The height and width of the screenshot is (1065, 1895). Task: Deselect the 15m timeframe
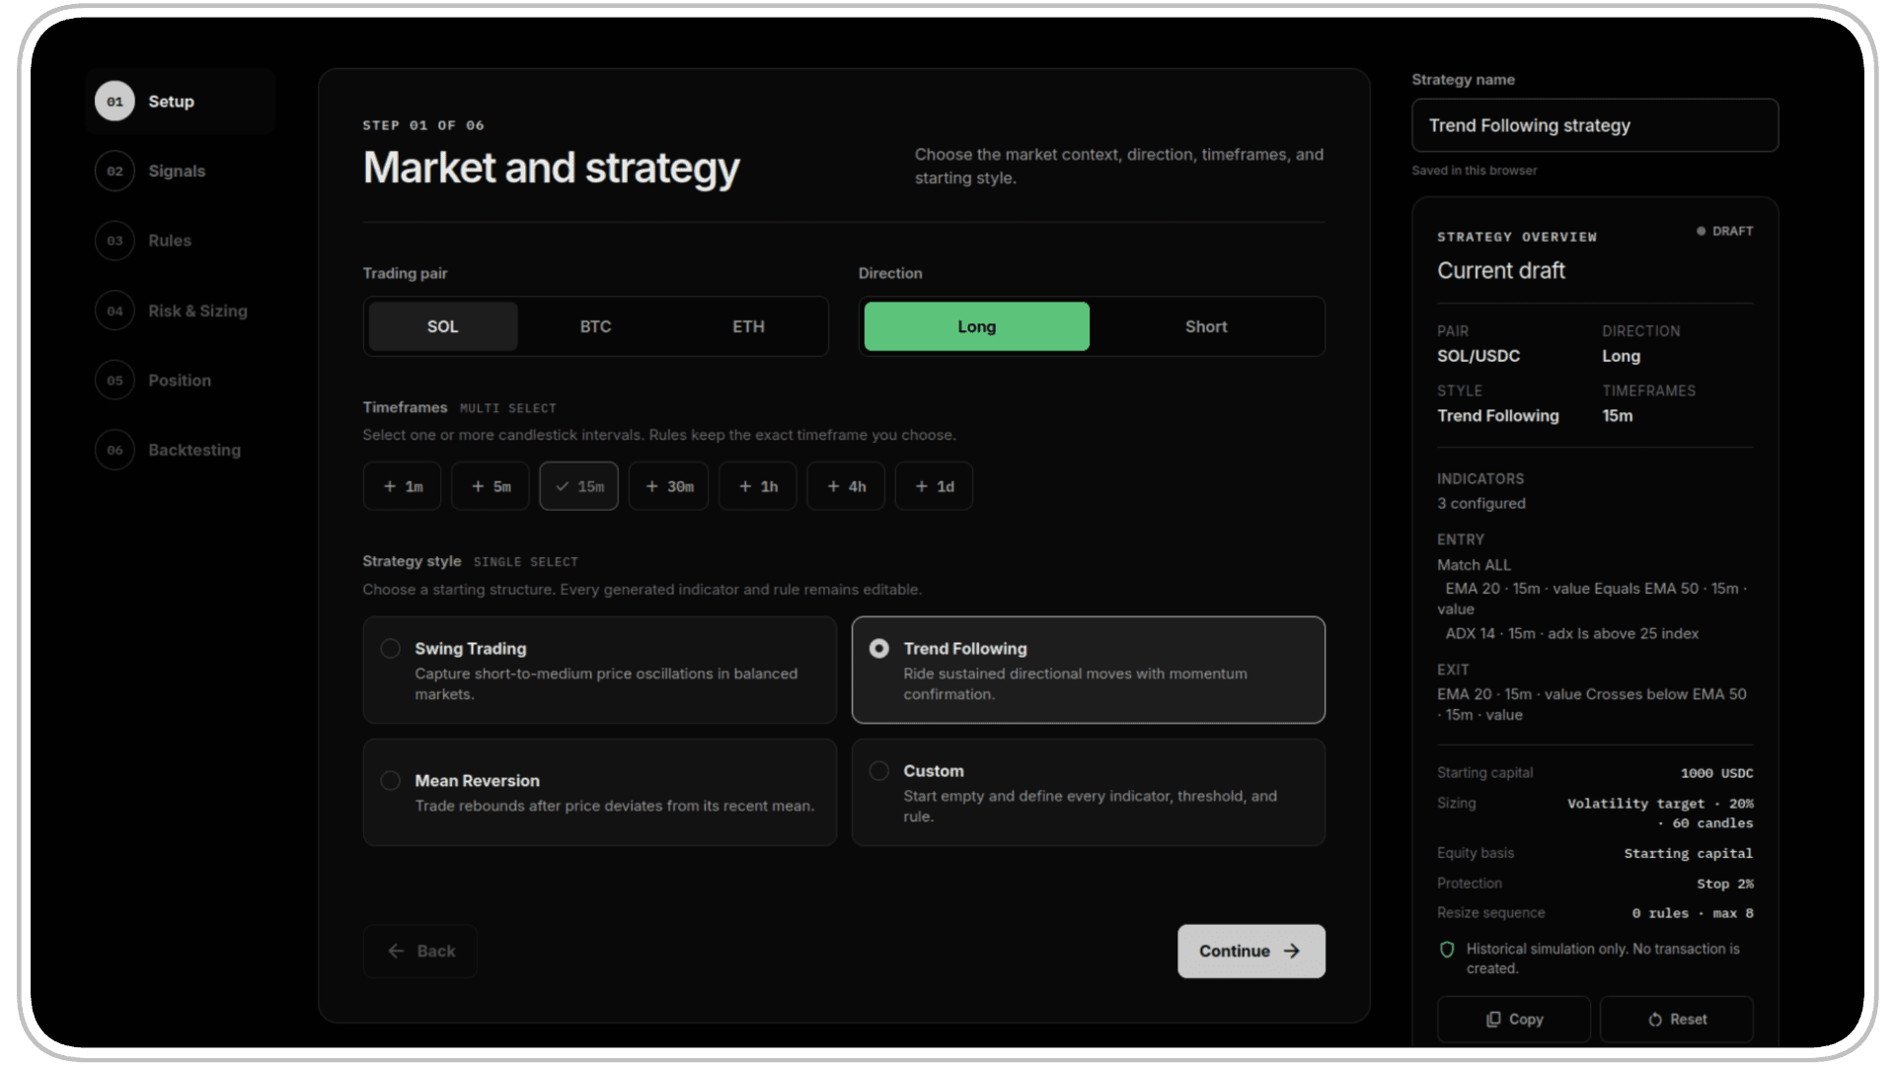578,486
